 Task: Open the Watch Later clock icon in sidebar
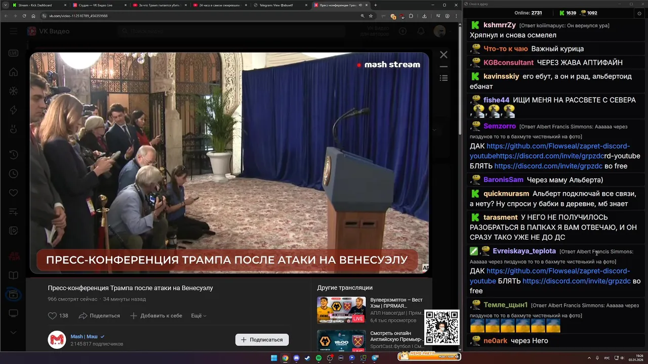click(x=14, y=173)
